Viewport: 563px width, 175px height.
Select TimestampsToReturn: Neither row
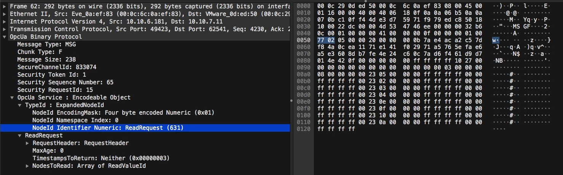click(101, 158)
